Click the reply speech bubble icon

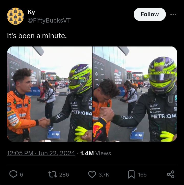[13, 174]
